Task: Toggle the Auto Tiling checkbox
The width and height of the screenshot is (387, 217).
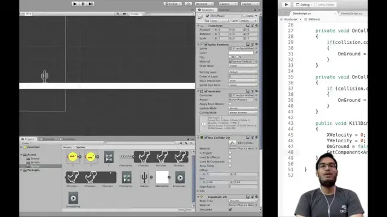Action: pos(230,166)
